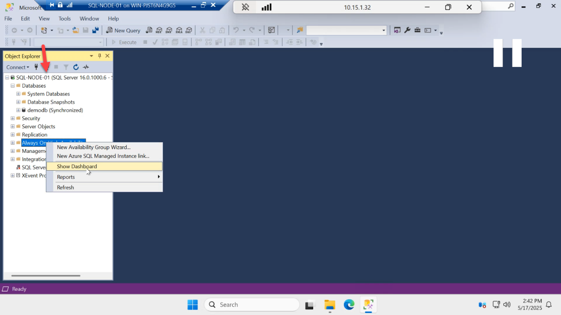Click the Save All icon
This screenshot has height=315, width=561.
click(x=95, y=30)
